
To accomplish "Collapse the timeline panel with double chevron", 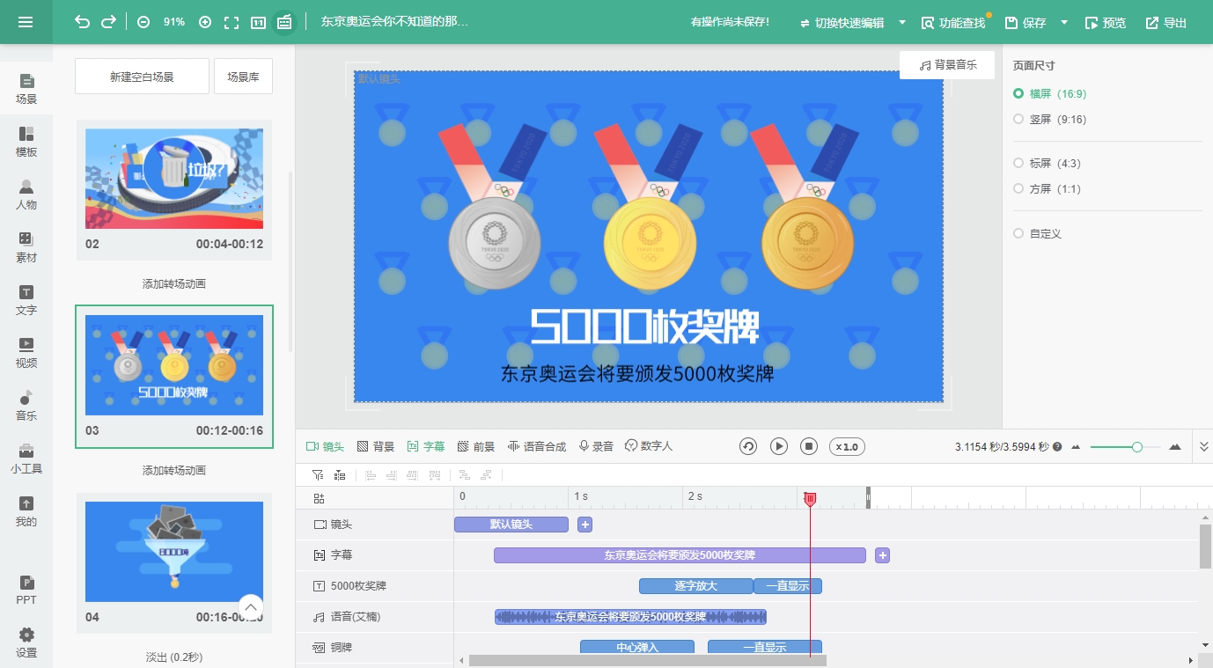I will tap(1204, 447).
